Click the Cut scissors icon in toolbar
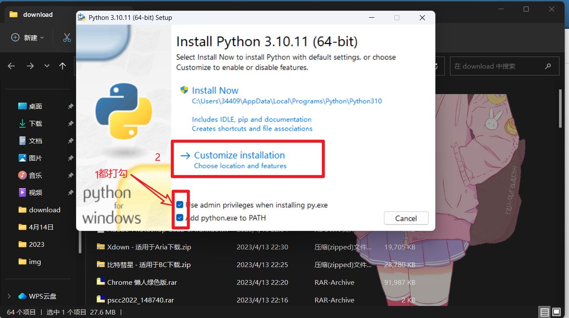This screenshot has width=569, height=318. pos(67,38)
